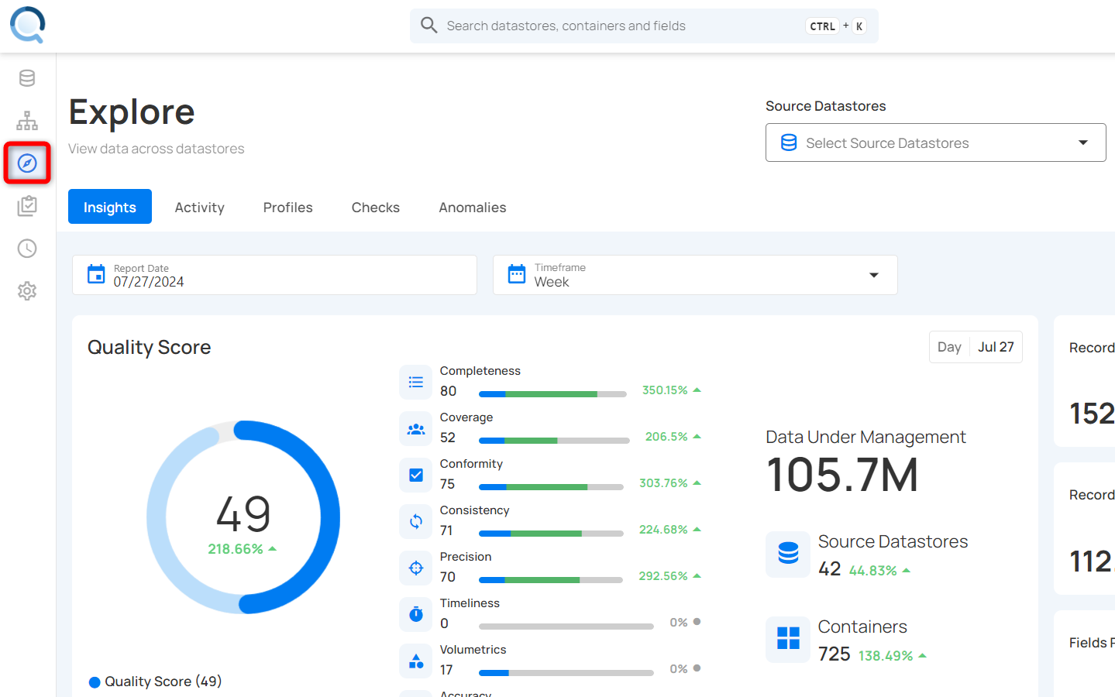Viewport: 1115px width, 697px height.
Task: Click the Containers 138.49% change
Action: point(893,656)
